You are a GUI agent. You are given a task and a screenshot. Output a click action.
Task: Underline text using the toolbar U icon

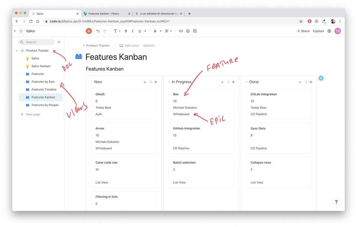click(x=140, y=31)
